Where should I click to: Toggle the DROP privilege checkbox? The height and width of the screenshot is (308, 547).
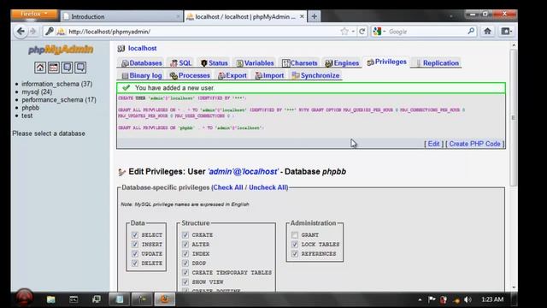pos(185,264)
